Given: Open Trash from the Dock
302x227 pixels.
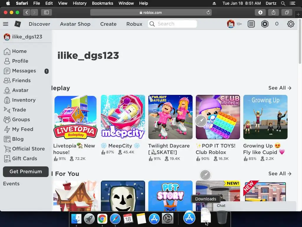Looking at the screenshot, I should coord(222,218).
